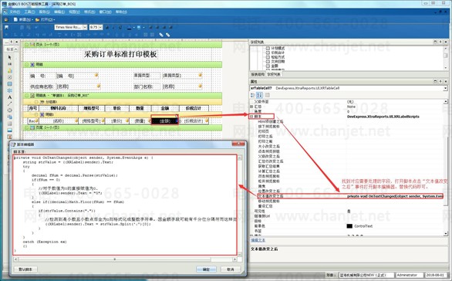Viewport: 452px width, 281px height.
Task: Click the new document icon in toolbar
Action: [15, 19]
